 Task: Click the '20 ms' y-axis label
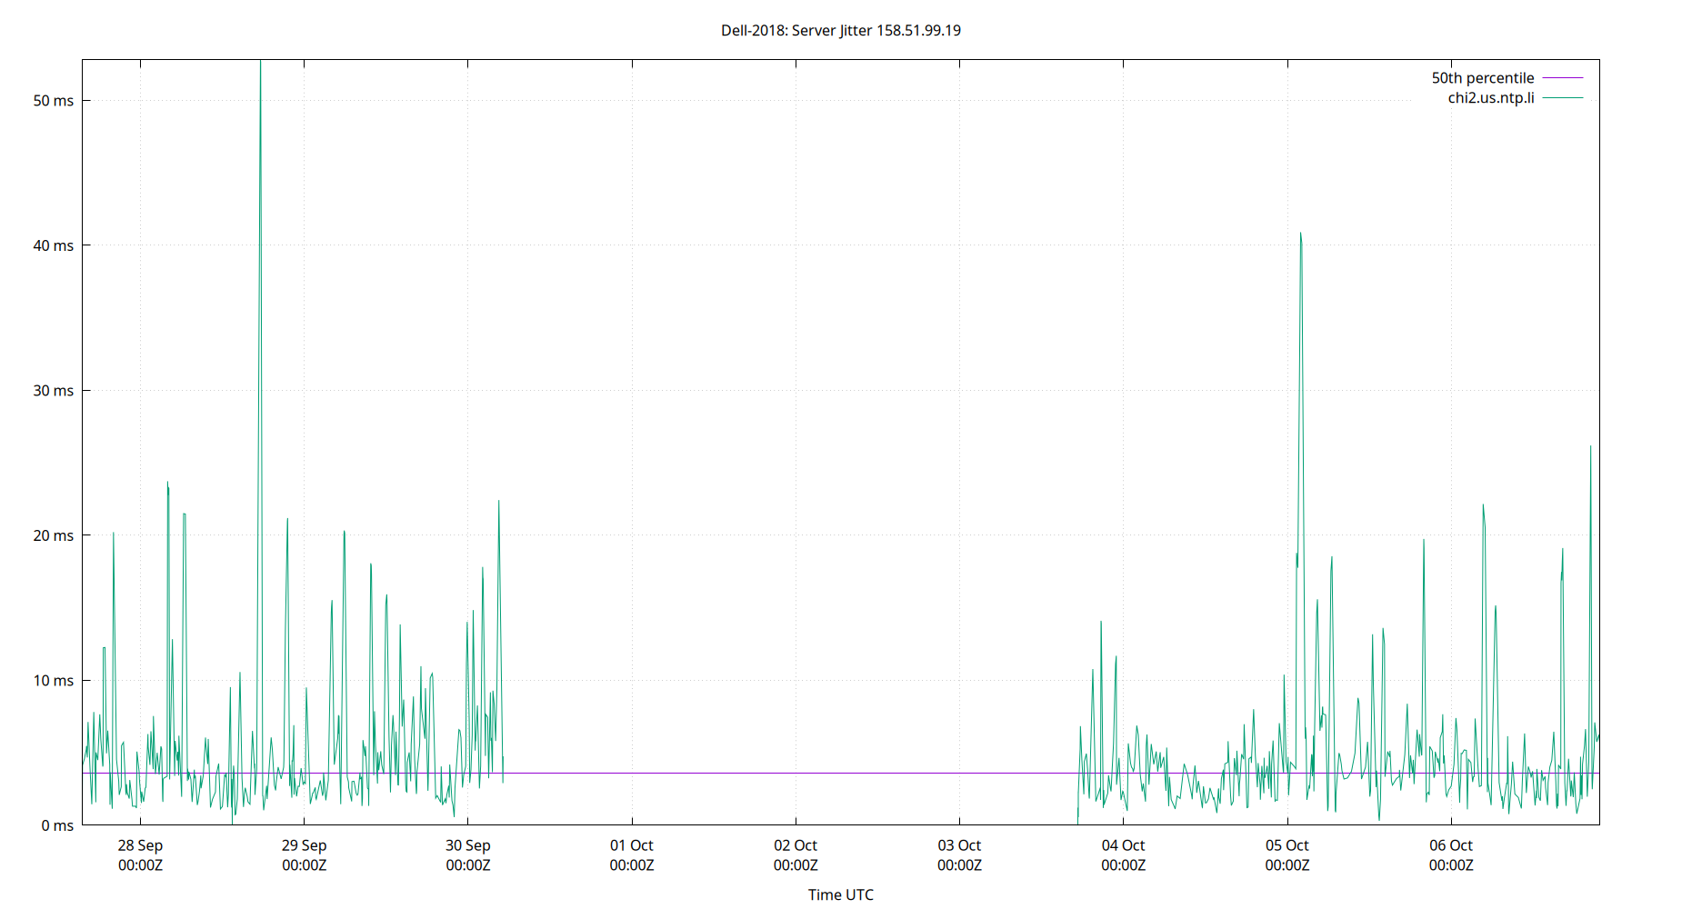point(54,535)
